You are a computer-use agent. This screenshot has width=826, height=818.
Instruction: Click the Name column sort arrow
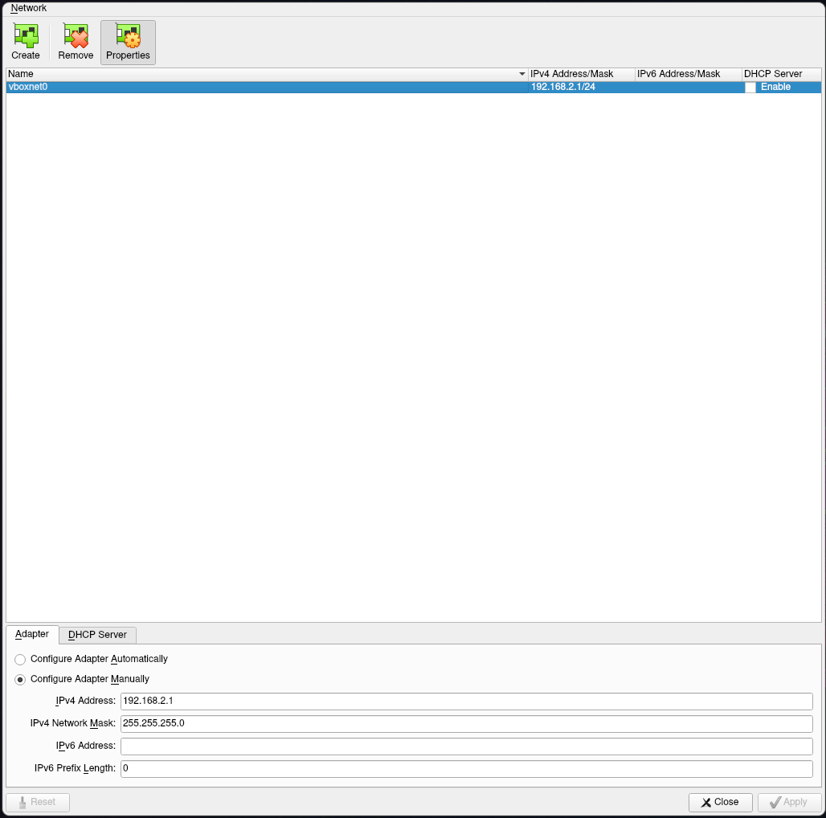tap(521, 73)
